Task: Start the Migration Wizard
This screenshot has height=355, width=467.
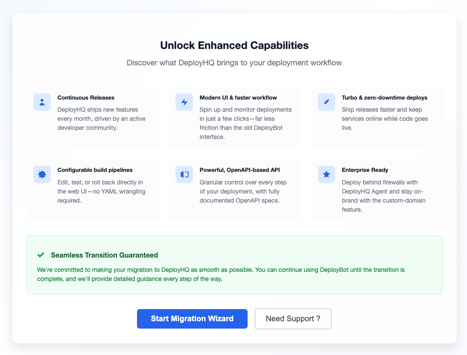Action: (x=192, y=319)
